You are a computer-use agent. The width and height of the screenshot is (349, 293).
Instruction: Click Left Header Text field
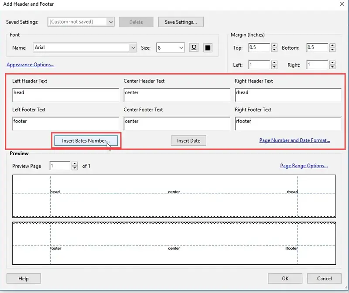tap(66, 95)
